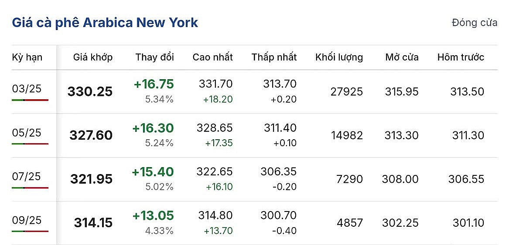Click the +16.30 change value
Screen dimensions: 509x245
153,128
